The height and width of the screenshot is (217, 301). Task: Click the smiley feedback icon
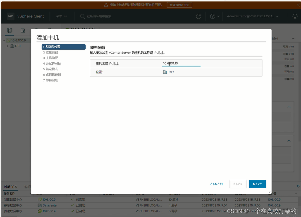pyautogui.click(x=295, y=16)
